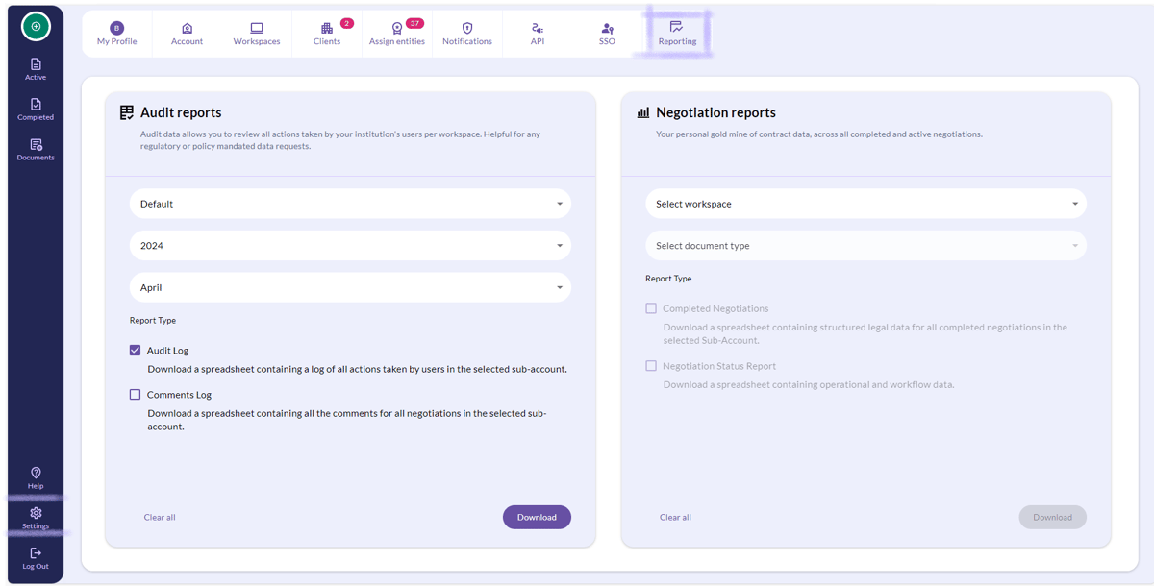
Task: Click the My Profile avatar icon
Action: tap(117, 28)
